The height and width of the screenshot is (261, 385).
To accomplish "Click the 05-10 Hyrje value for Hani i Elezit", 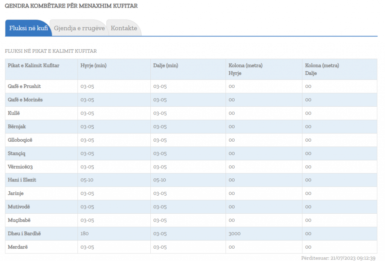I will [87, 180].
